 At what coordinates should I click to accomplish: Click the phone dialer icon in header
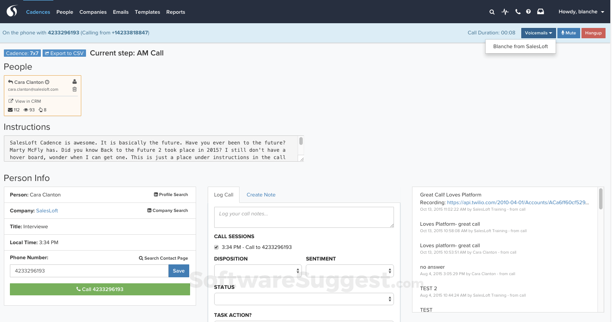(518, 12)
